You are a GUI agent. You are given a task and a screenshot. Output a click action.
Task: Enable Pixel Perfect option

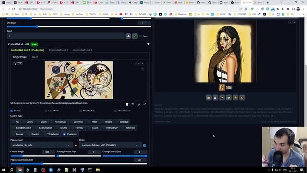pyautogui.click(x=81, y=111)
